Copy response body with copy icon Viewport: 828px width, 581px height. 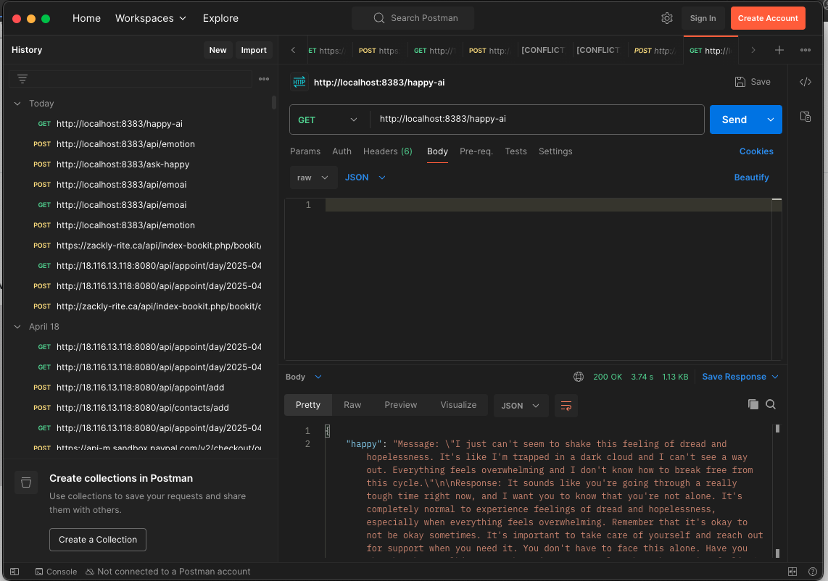coord(753,404)
